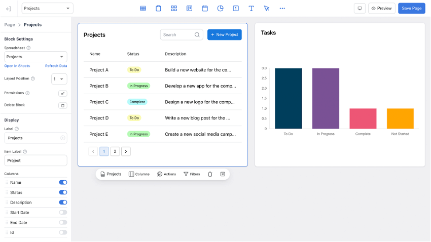The width and height of the screenshot is (431, 242).
Task: Choose the text block icon in toolbar
Action: [x=251, y=9]
